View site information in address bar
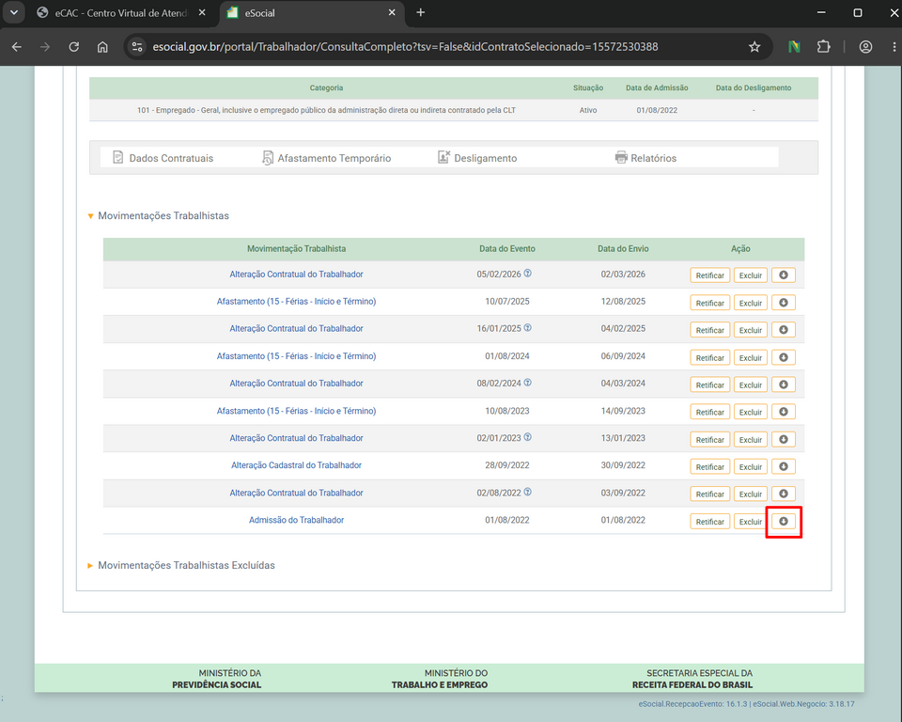 tap(137, 47)
